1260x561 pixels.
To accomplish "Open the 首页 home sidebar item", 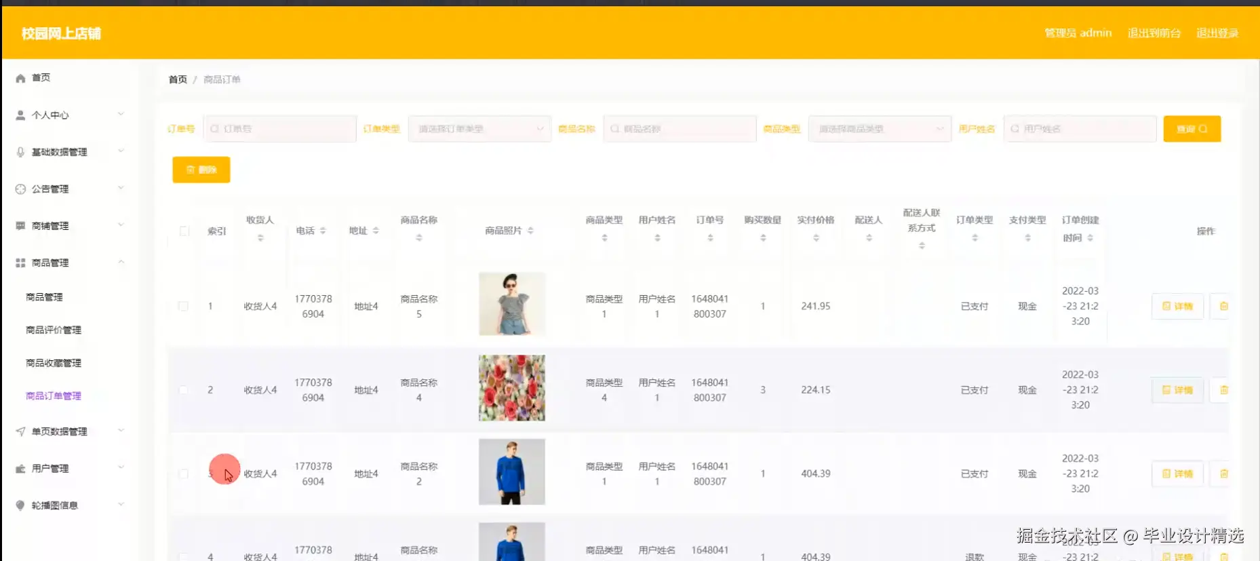I will pos(41,78).
